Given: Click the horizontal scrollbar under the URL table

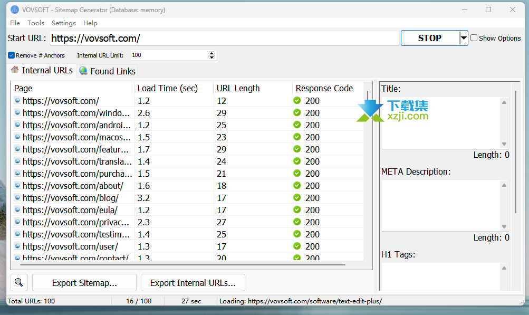Looking at the screenshot, I should pyautogui.click(x=182, y=265).
